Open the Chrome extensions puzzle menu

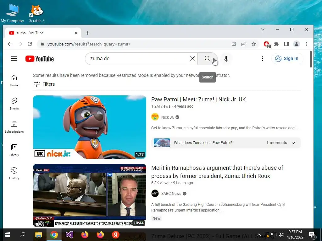pos(276,44)
